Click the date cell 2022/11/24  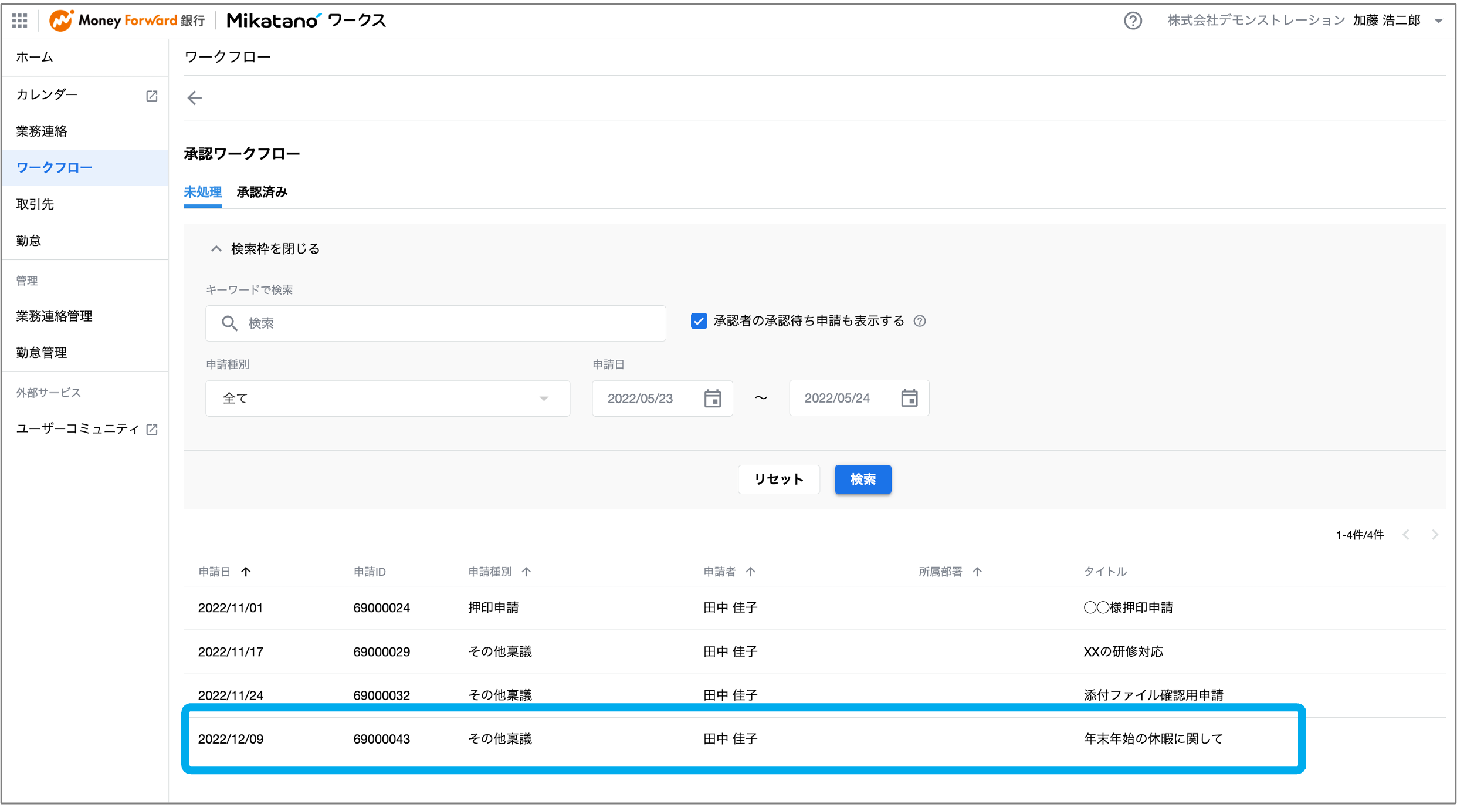(231, 695)
